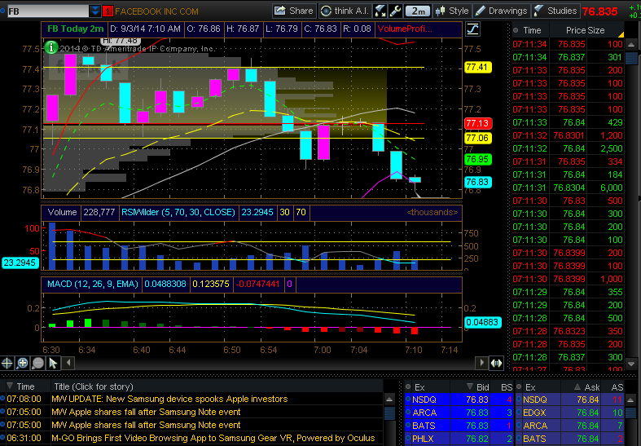
Task: Click the dot beside ask-side Ex header
Action: [519, 386]
